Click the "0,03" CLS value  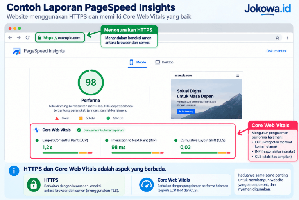[186, 147]
